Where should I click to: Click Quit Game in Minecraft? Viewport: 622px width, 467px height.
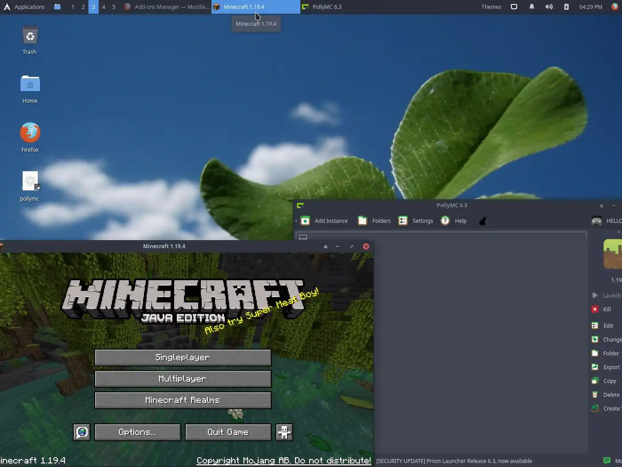(228, 432)
